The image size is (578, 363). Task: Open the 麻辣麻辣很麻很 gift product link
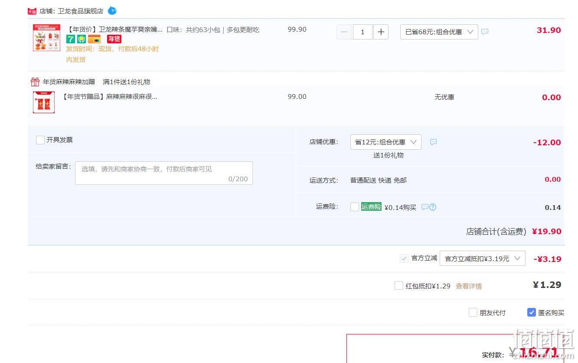(x=110, y=96)
